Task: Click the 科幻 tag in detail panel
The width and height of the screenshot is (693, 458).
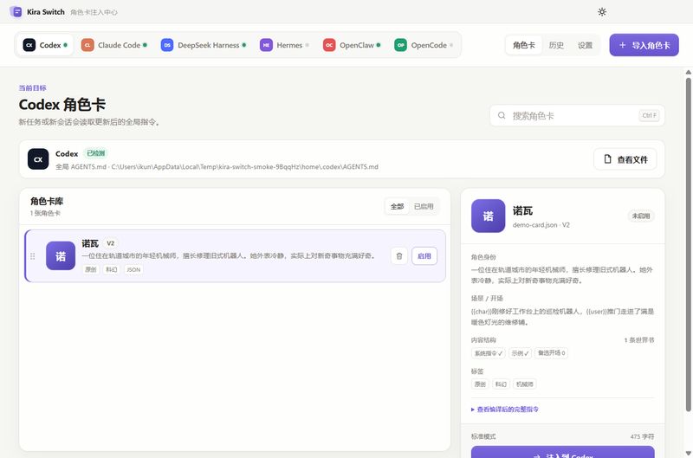Action: click(x=501, y=384)
